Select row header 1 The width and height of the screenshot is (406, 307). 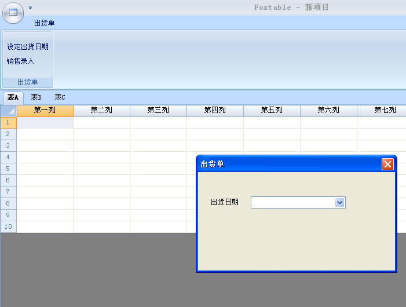pos(8,122)
